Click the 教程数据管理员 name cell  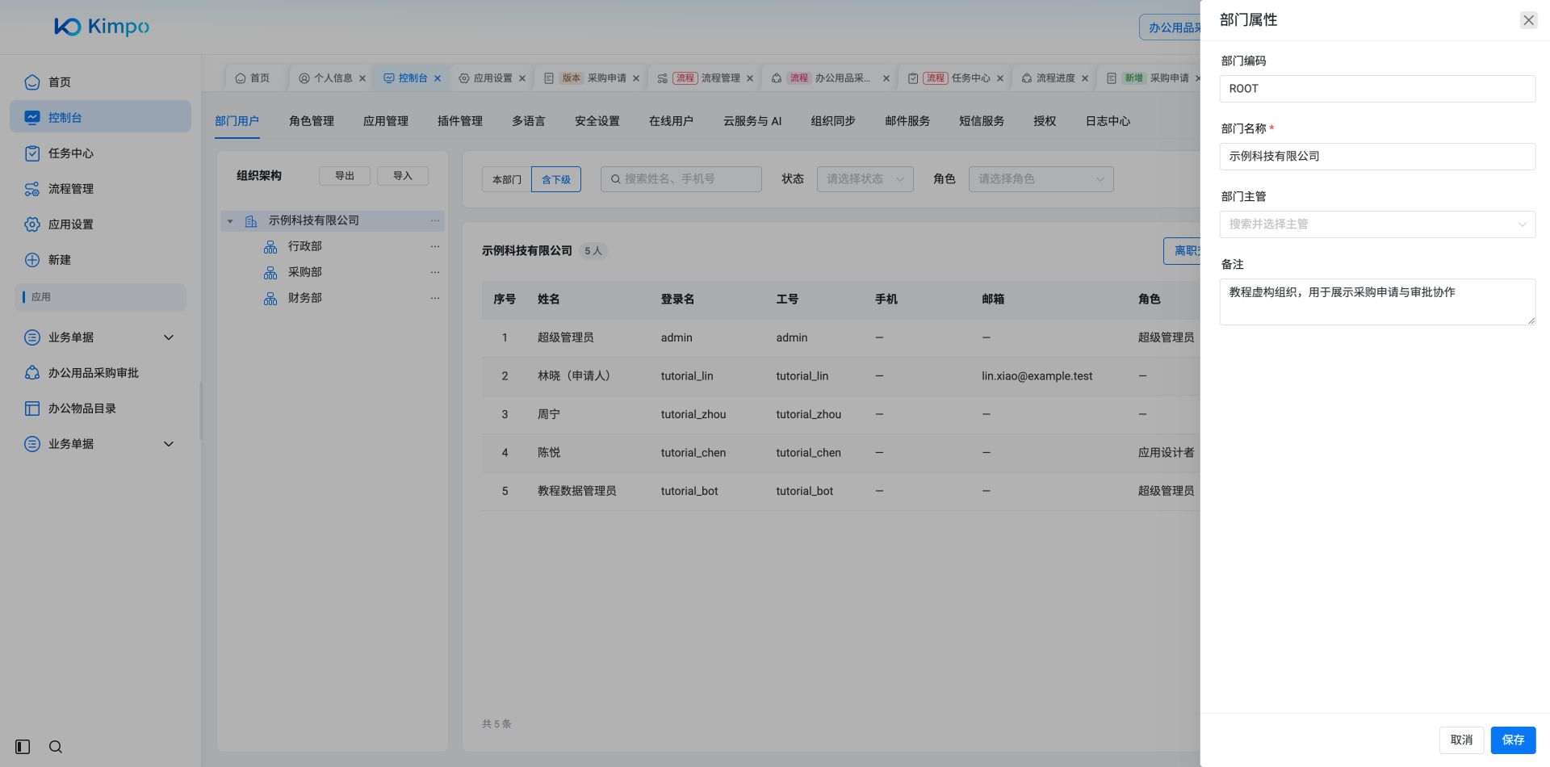[577, 491]
